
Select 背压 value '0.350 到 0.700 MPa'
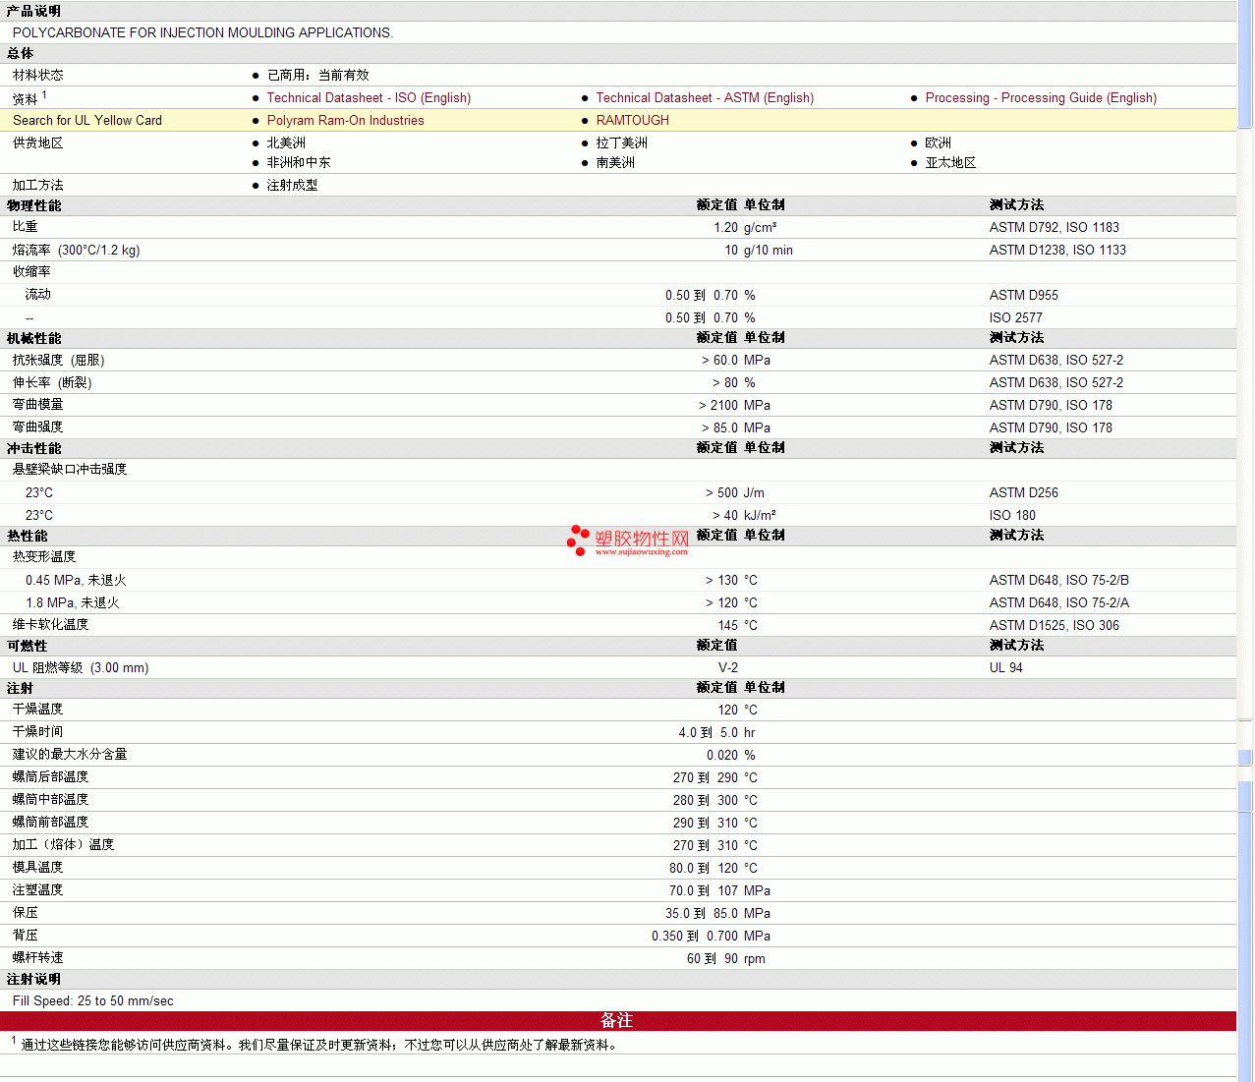point(711,937)
